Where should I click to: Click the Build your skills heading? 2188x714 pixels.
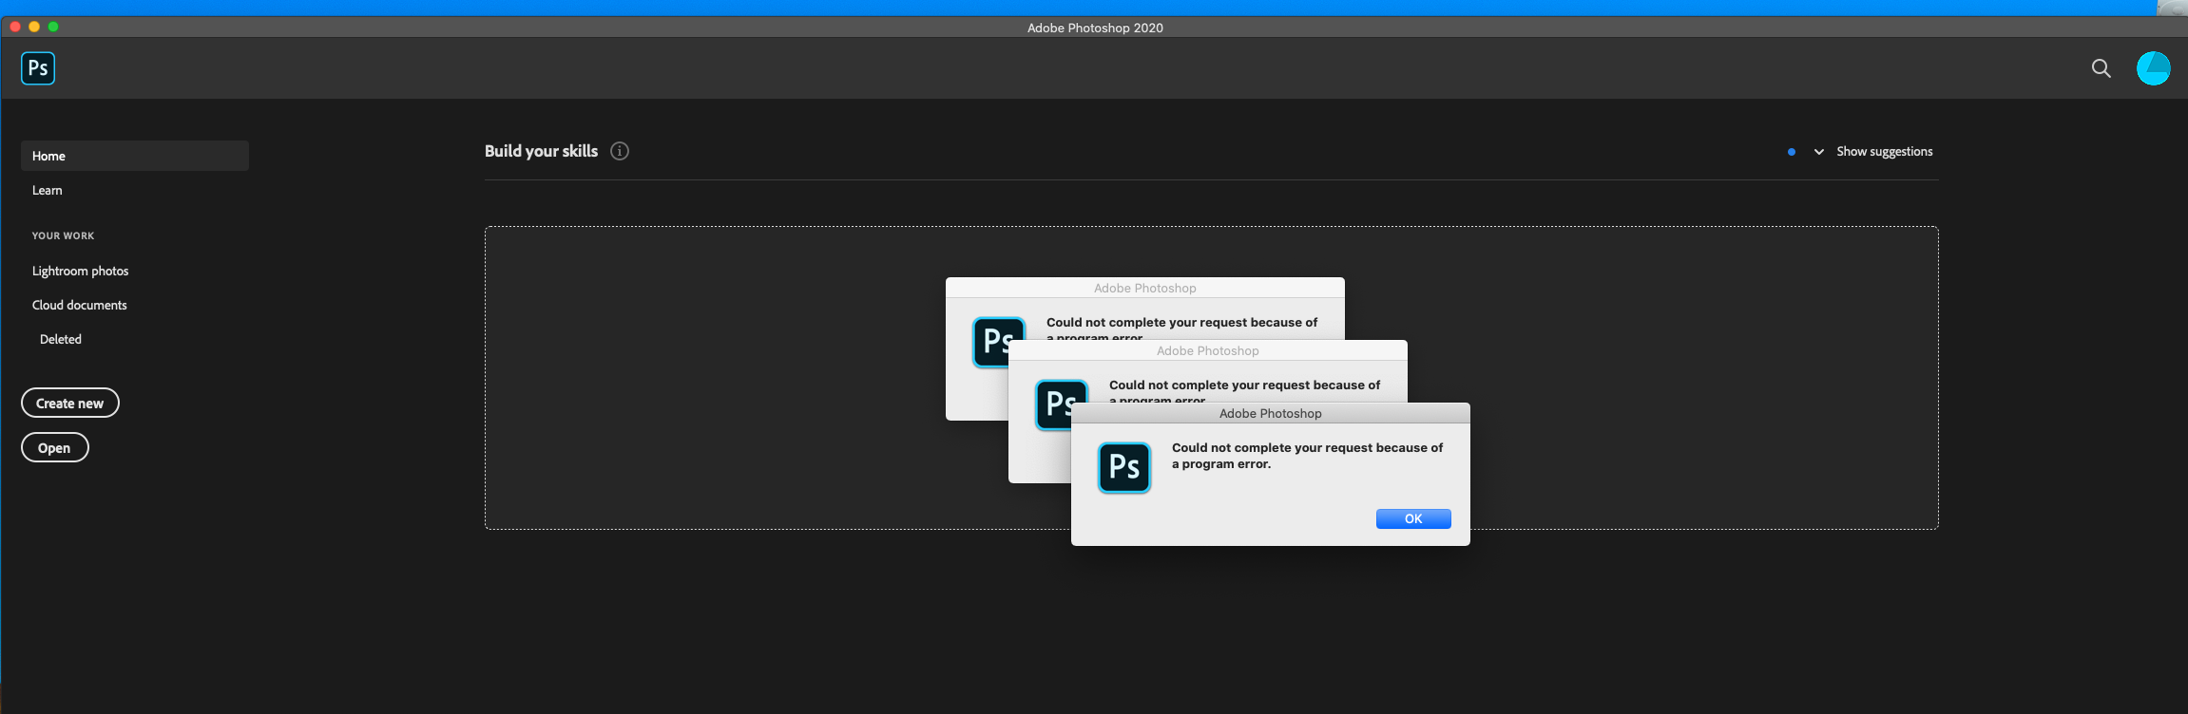coord(541,151)
